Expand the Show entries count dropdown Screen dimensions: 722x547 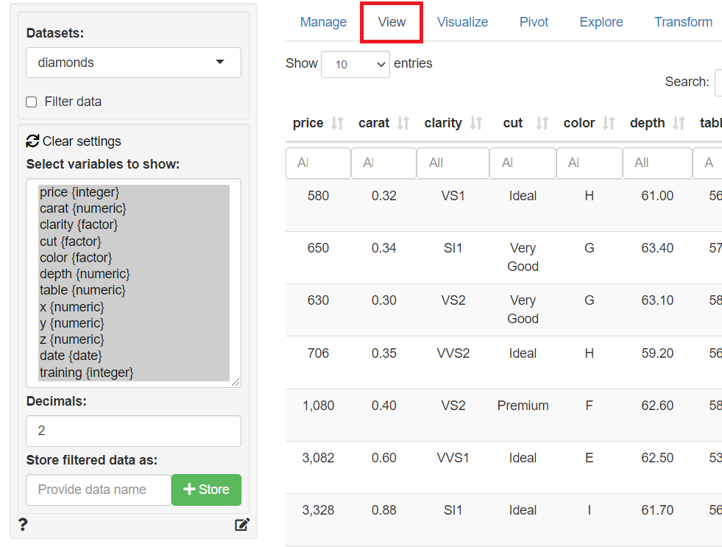click(355, 64)
